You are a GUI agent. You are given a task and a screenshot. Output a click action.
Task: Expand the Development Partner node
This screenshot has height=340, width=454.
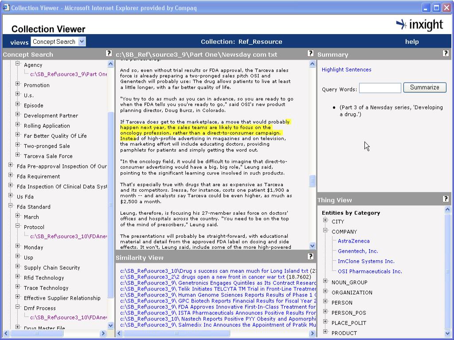click(18, 114)
